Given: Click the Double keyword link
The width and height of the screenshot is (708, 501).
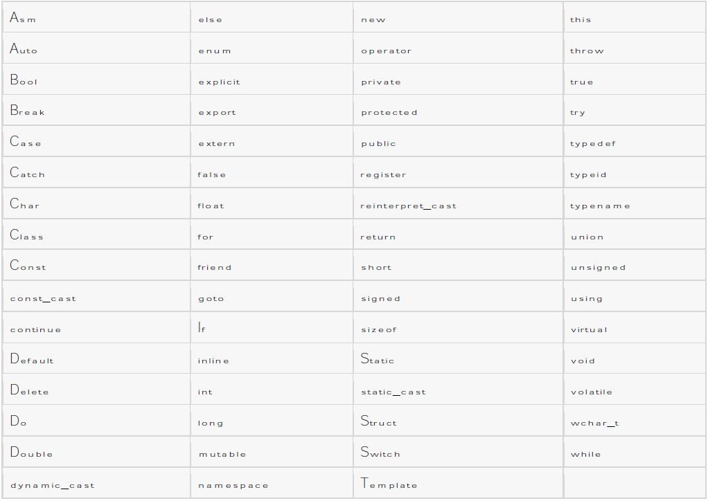Looking at the screenshot, I should [x=32, y=453].
